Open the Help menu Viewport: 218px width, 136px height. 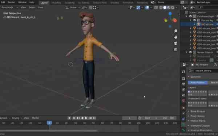[x=32, y=2]
